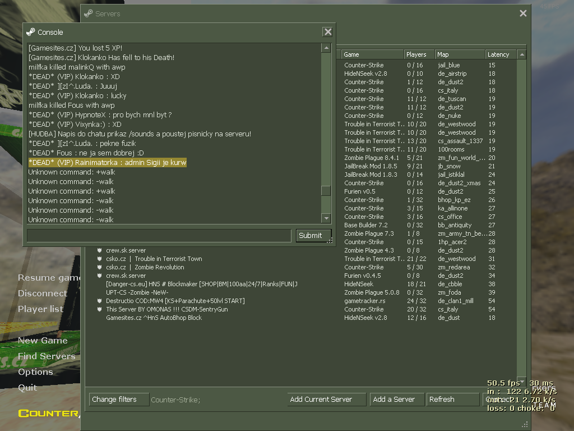Click the console command input field
This screenshot has width=574, height=431.
[159, 235]
